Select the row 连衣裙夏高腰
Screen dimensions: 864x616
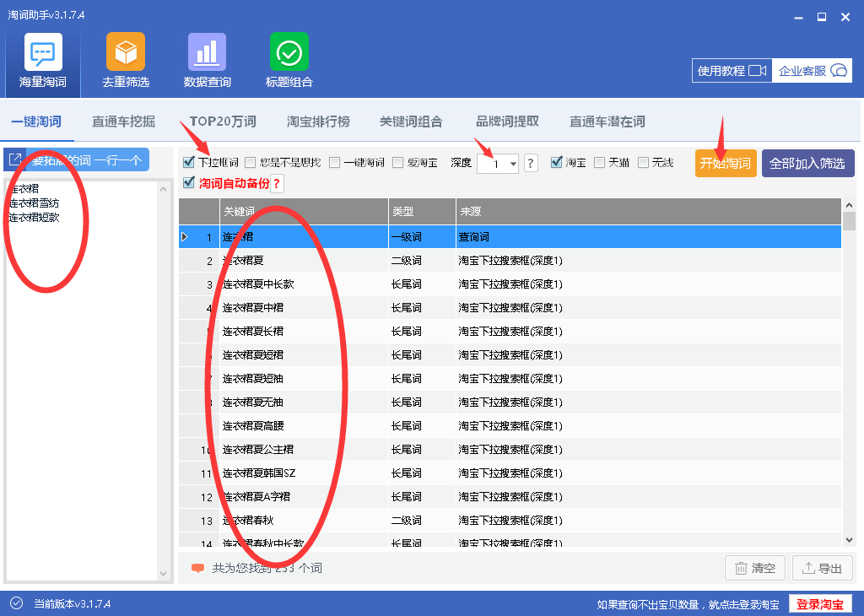point(510,426)
